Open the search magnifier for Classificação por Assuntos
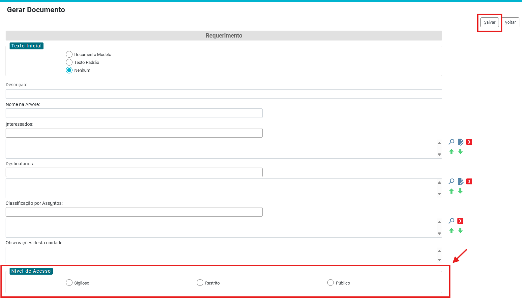This screenshot has height=298, width=522. point(451,221)
